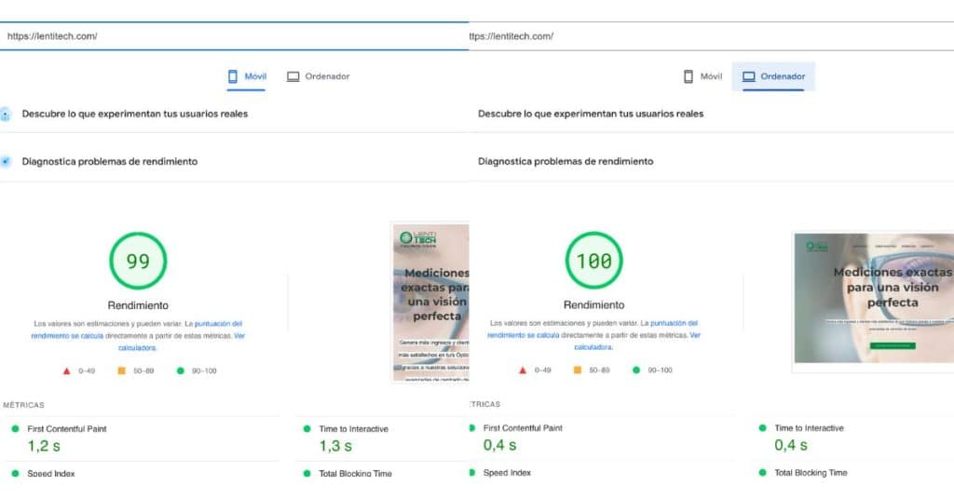The width and height of the screenshot is (954, 499).
Task: Open the desktop page screenshot thumbnail
Action: [873, 298]
